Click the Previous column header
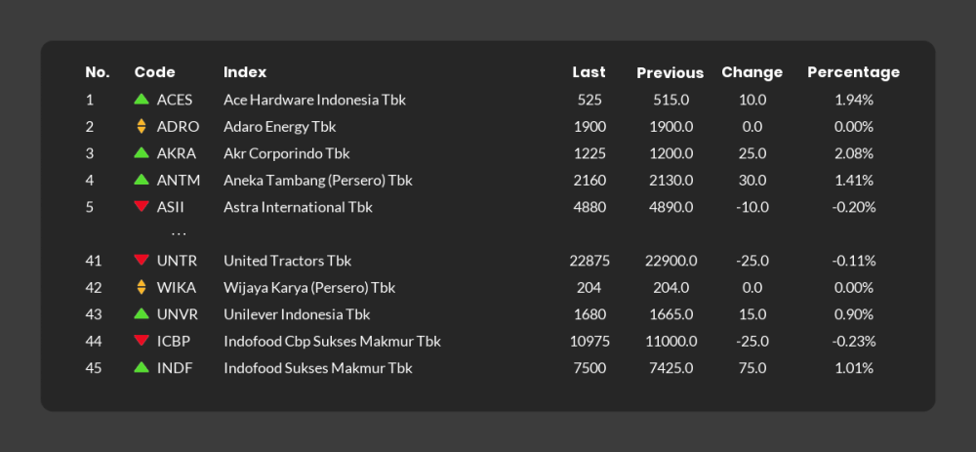The width and height of the screenshot is (976, 452). coord(670,72)
